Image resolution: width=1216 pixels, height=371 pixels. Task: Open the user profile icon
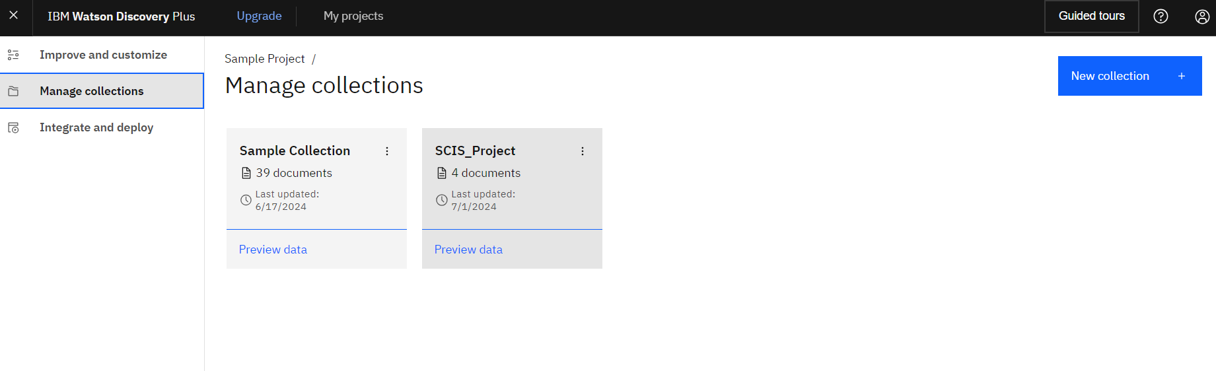[x=1201, y=17]
